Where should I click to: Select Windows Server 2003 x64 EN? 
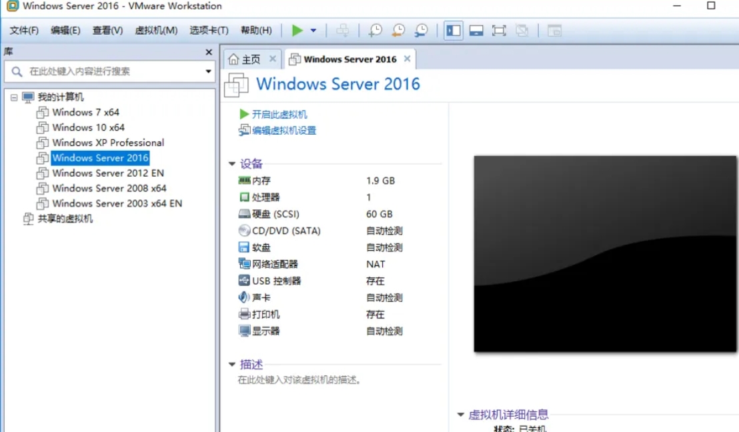[x=117, y=203]
